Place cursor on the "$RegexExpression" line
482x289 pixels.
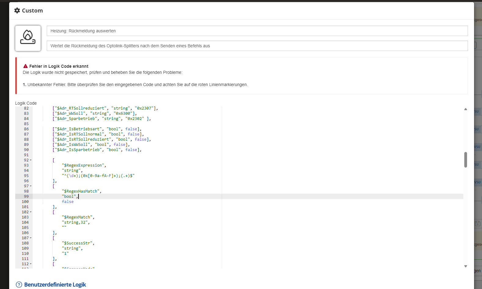[x=84, y=165]
